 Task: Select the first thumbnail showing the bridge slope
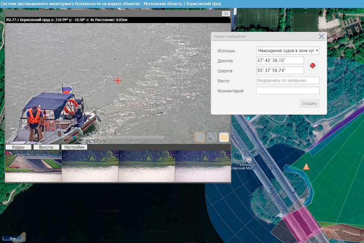point(33,166)
